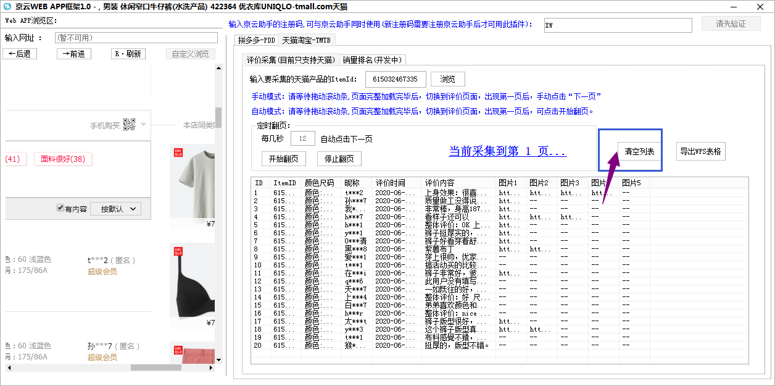This screenshot has width=775, height=386.
Task: Switch to the 拼多多-PDD tab
Action: point(257,40)
